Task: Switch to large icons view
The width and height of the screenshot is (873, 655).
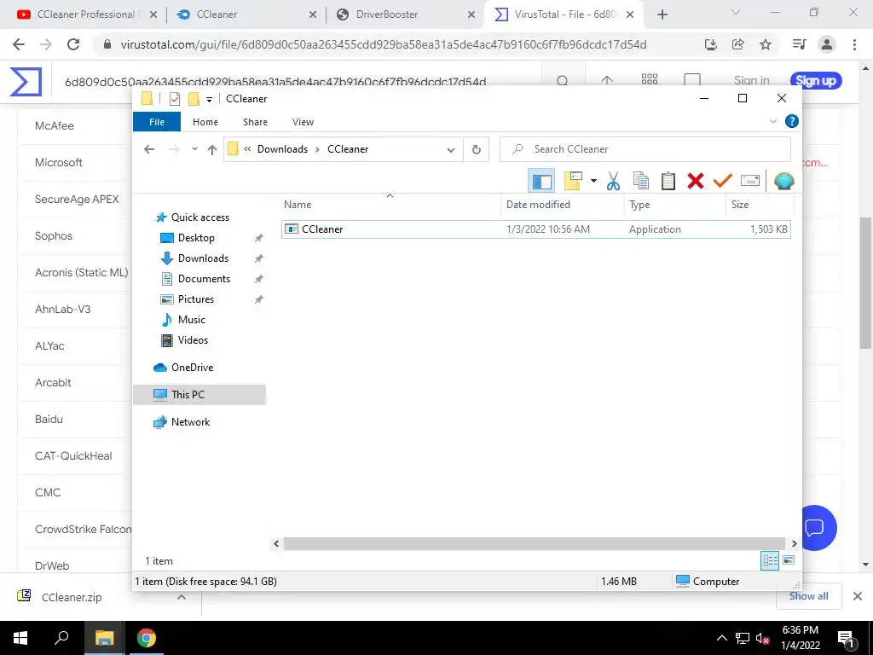Action: coord(789,560)
